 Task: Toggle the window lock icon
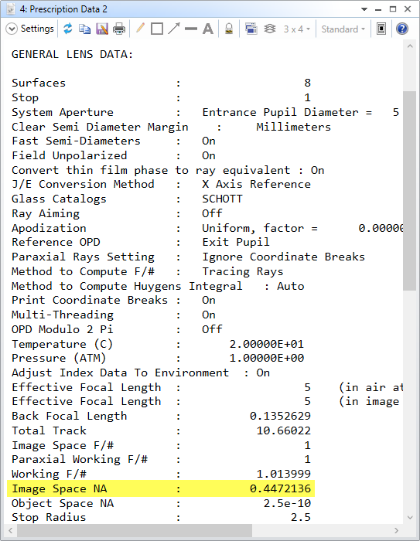(x=229, y=29)
